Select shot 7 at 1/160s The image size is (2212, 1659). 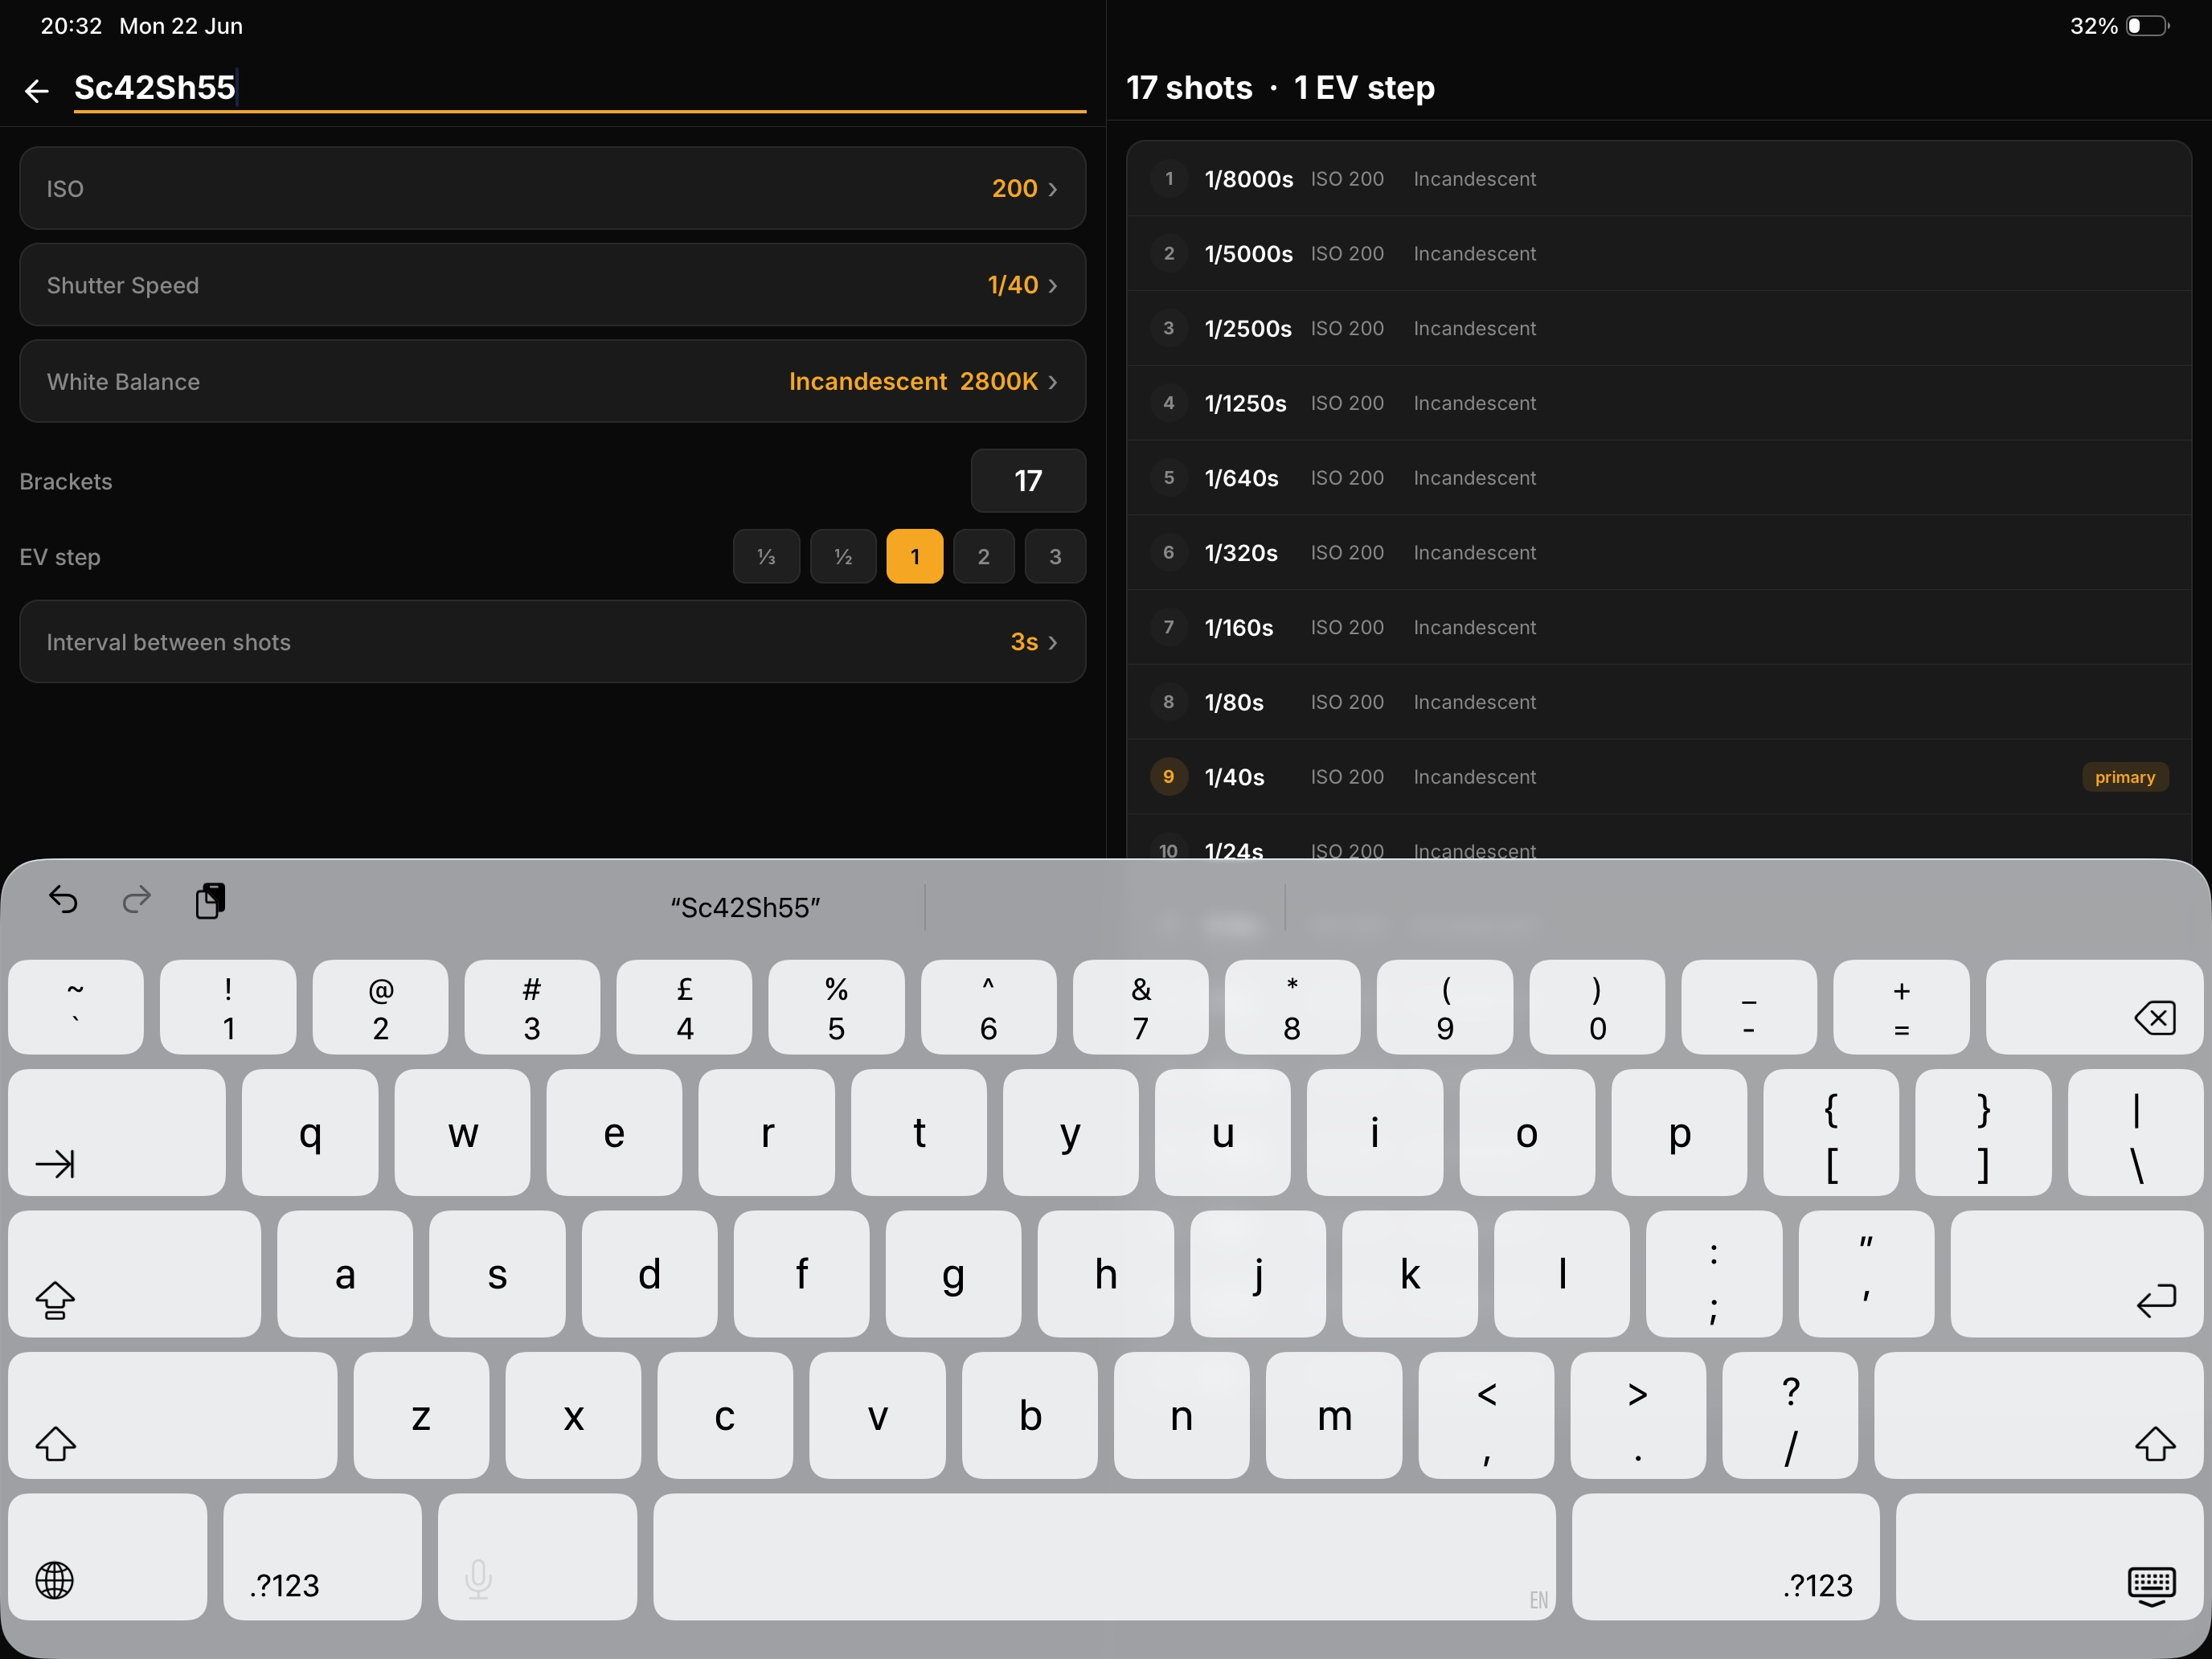coord(1659,627)
